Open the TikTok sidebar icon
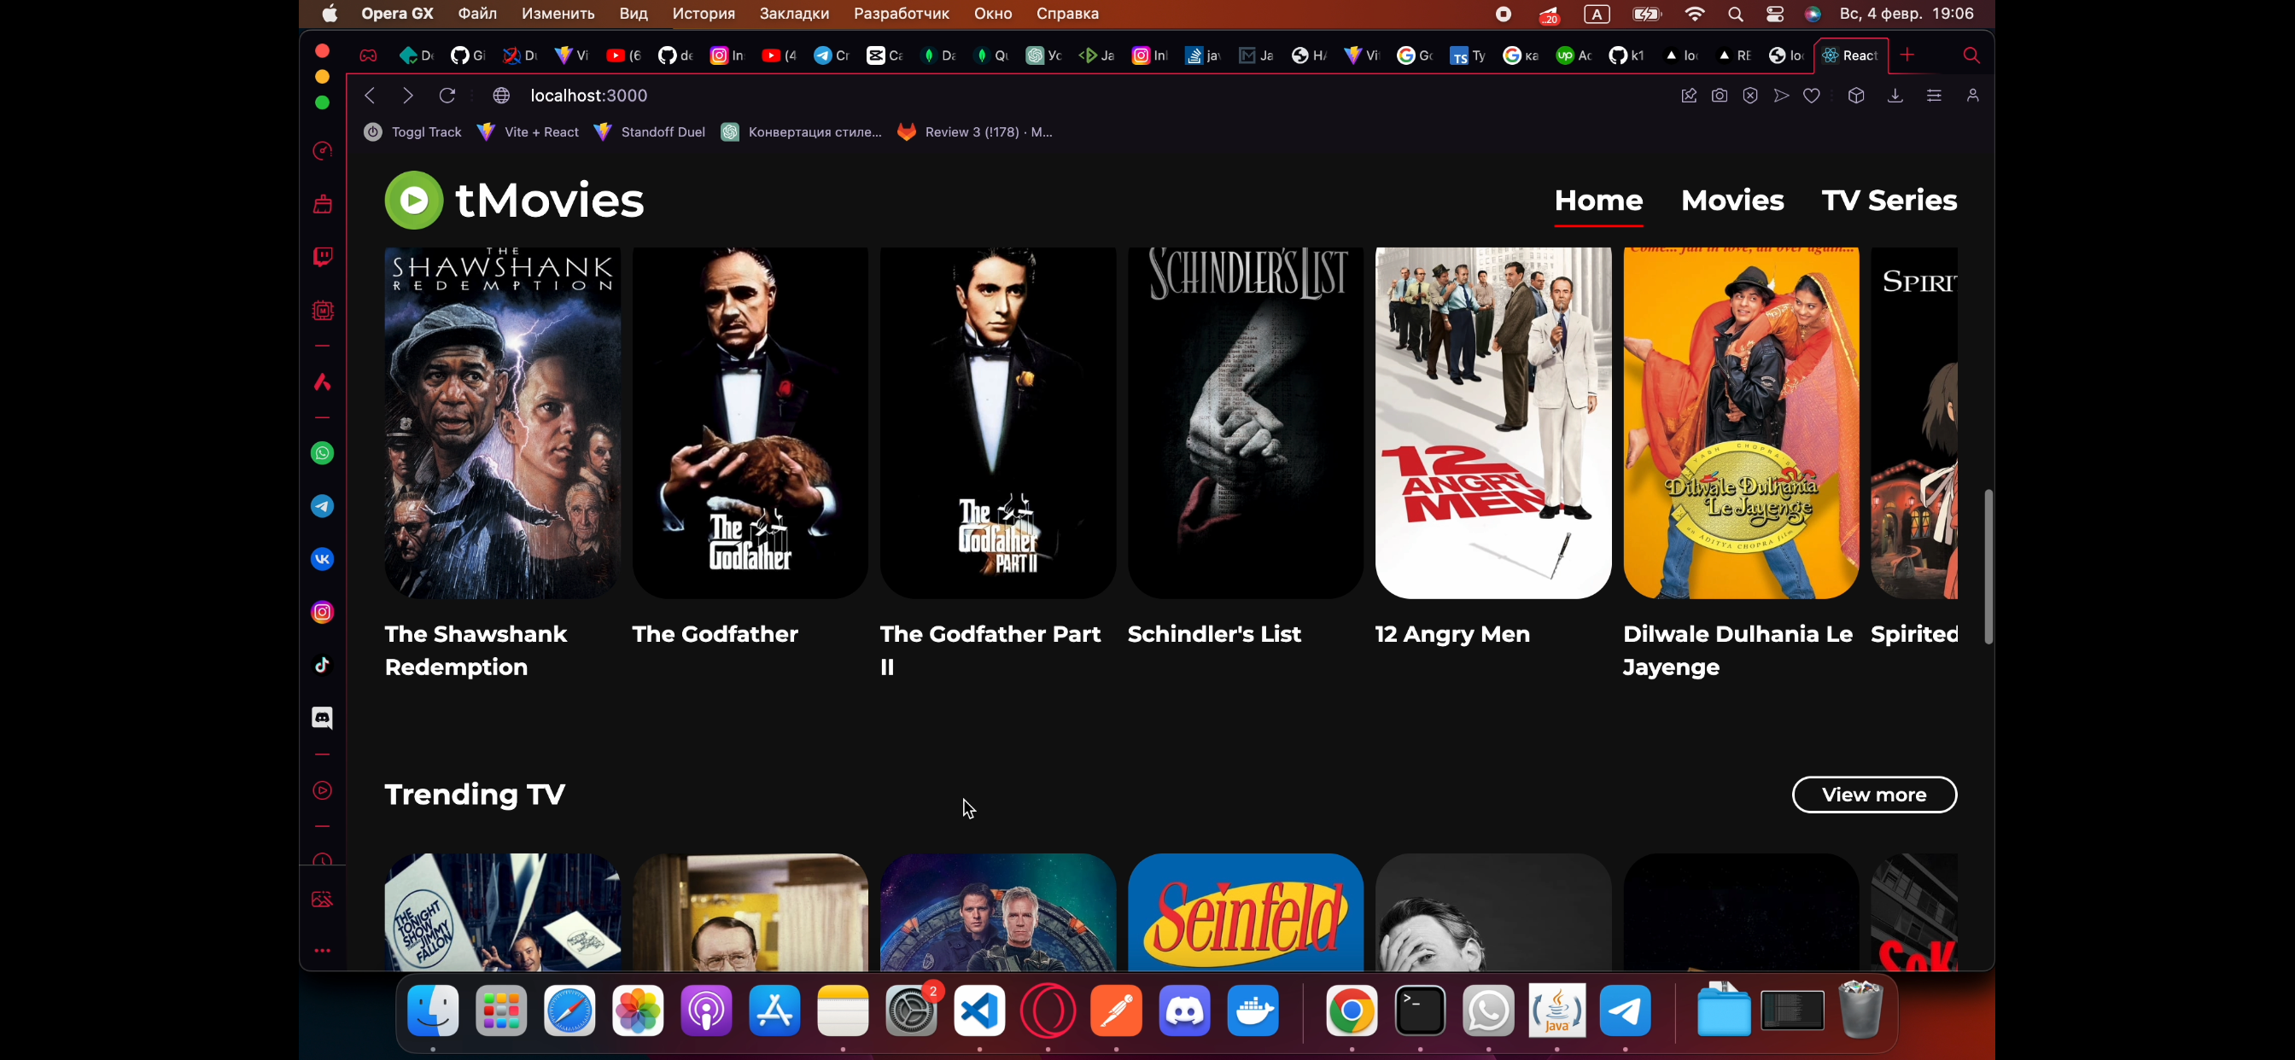The height and width of the screenshot is (1060, 2295). [x=323, y=666]
